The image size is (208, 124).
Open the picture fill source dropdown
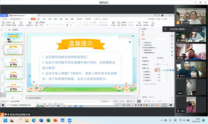click(162, 58)
